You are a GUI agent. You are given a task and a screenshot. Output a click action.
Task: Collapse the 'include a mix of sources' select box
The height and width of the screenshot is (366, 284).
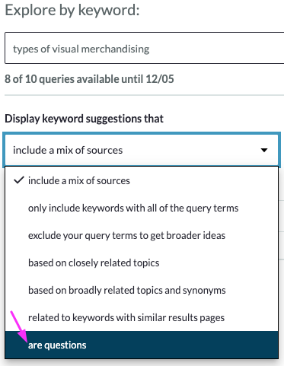142,150
